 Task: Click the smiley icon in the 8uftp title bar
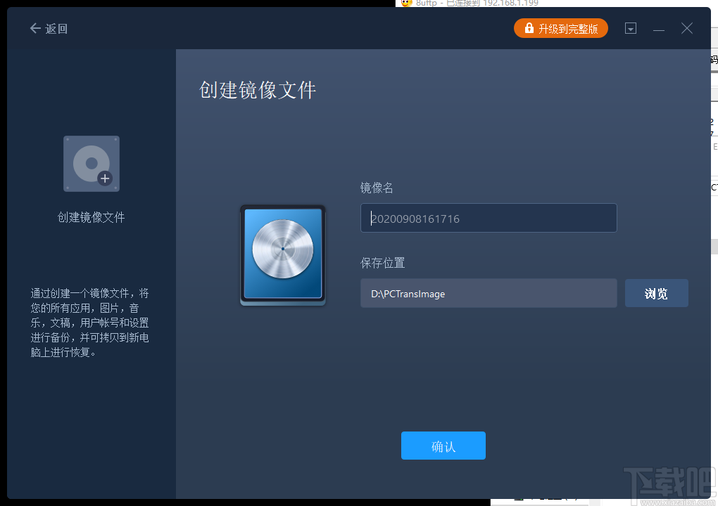pos(406,4)
